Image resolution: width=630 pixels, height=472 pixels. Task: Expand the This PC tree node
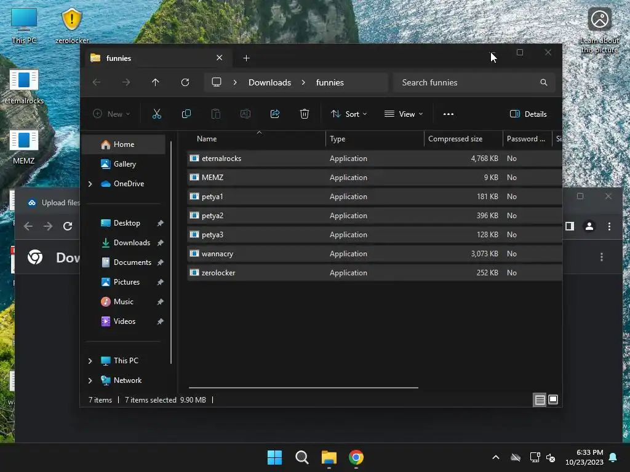coord(90,361)
